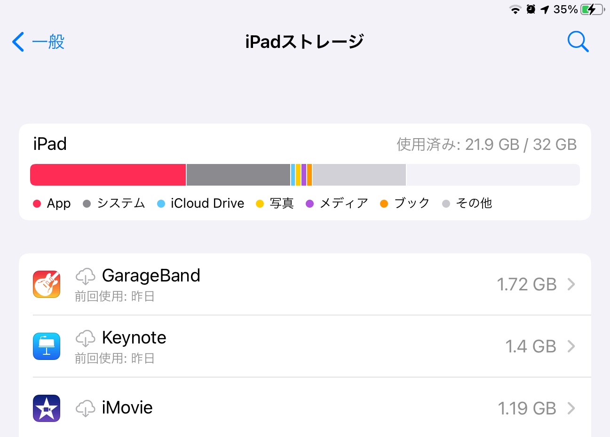Go back to 一般 settings

39,42
